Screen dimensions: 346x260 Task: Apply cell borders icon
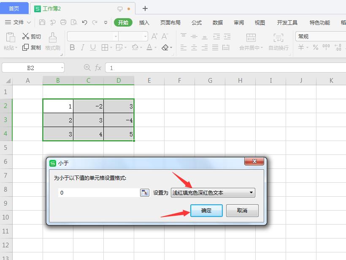tap(105, 47)
